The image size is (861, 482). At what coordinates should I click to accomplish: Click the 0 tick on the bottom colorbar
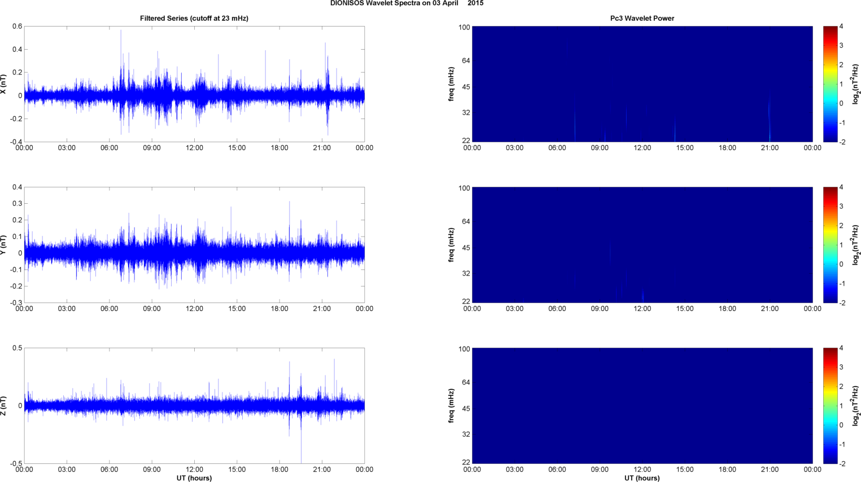pos(841,425)
